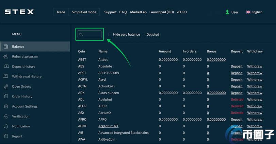The width and height of the screenshot is (276, 144).
Task: Click the ABET bonus value 0.00000000
Action: (x=216, y=59)
